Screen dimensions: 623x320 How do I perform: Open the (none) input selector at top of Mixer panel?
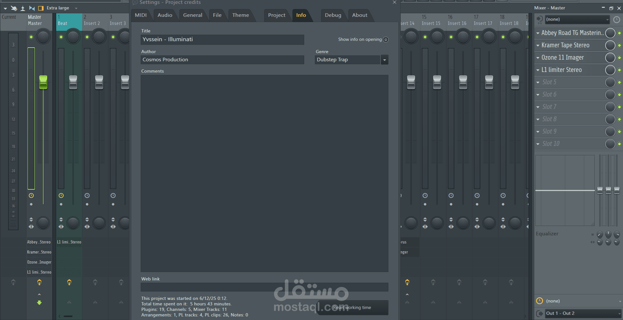[x=577, y=19]
